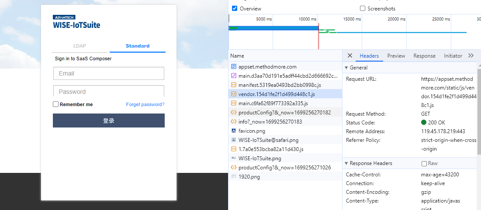Show more tabs with the double-chevron
481x210 pixels.
(x=471, y=55)
